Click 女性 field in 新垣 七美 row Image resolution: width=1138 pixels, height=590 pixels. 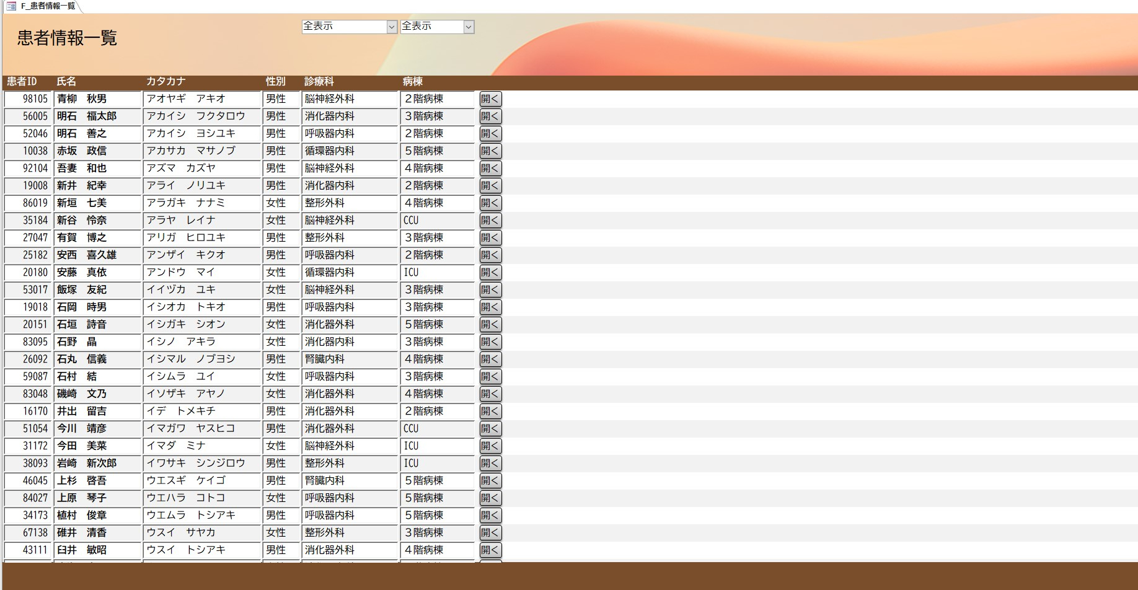(281, 203)
